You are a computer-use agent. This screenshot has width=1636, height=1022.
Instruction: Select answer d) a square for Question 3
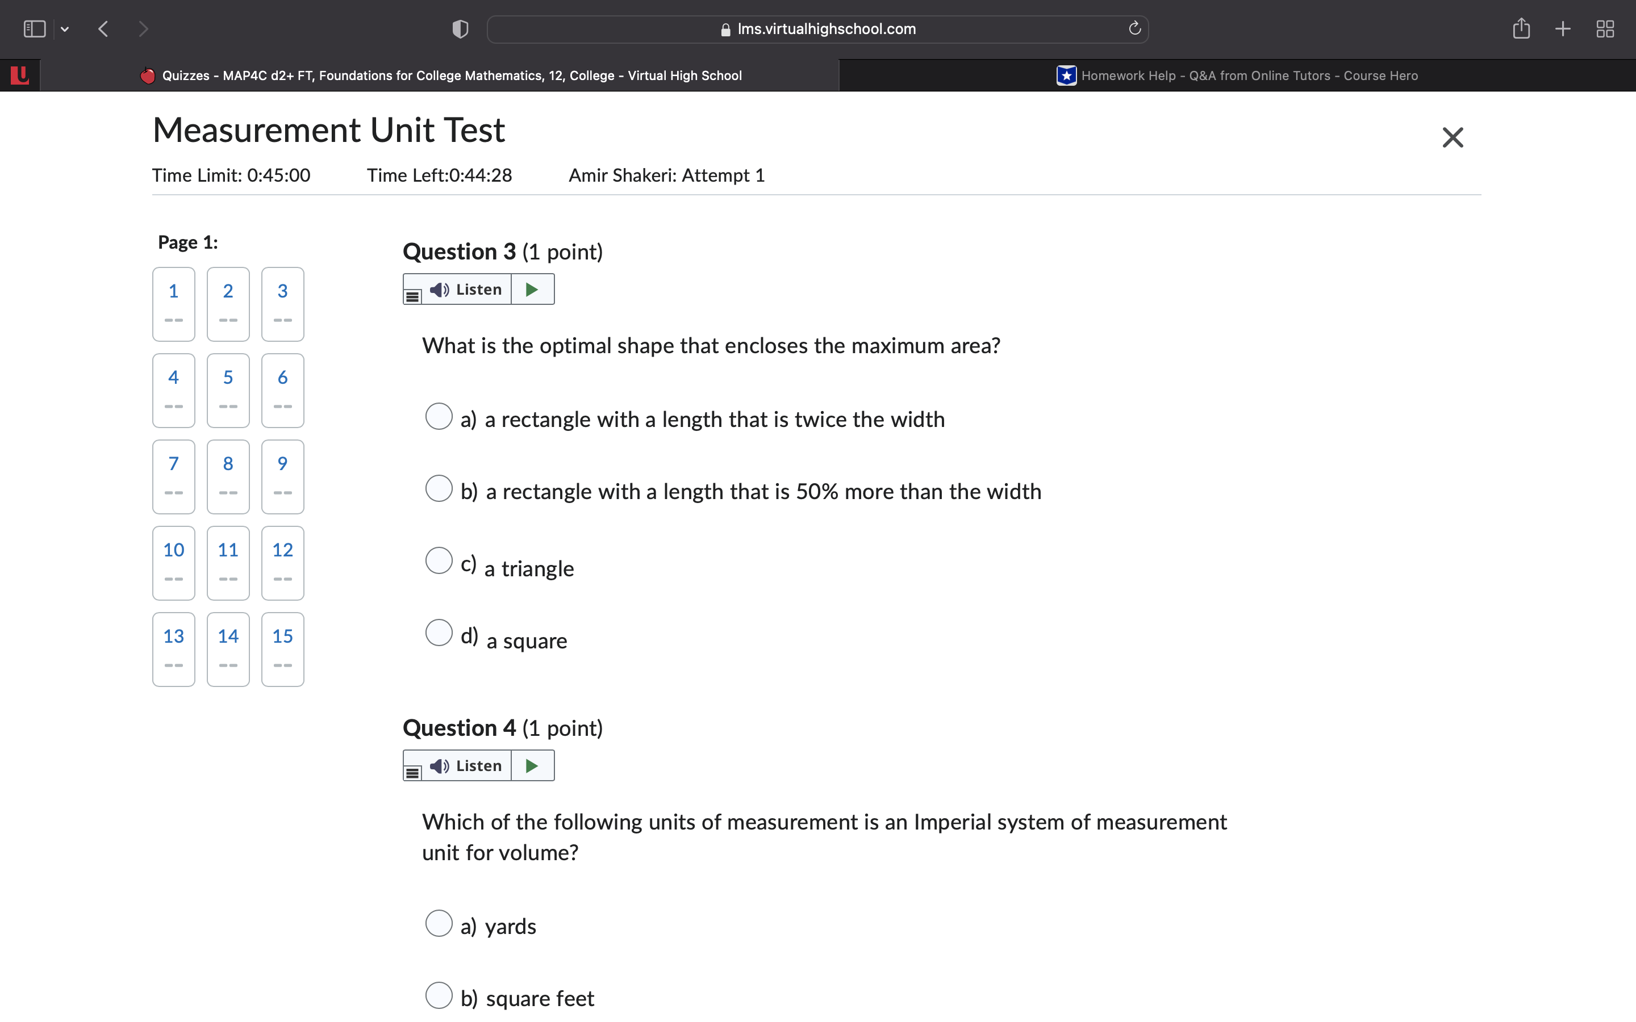click(x=440, y=632)
